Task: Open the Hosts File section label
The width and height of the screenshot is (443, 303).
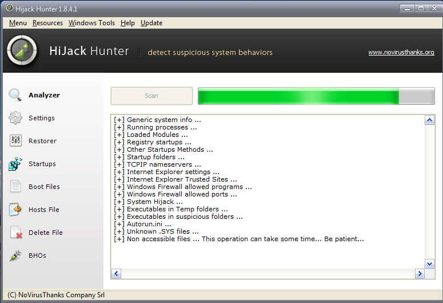Action: (44, 210)
